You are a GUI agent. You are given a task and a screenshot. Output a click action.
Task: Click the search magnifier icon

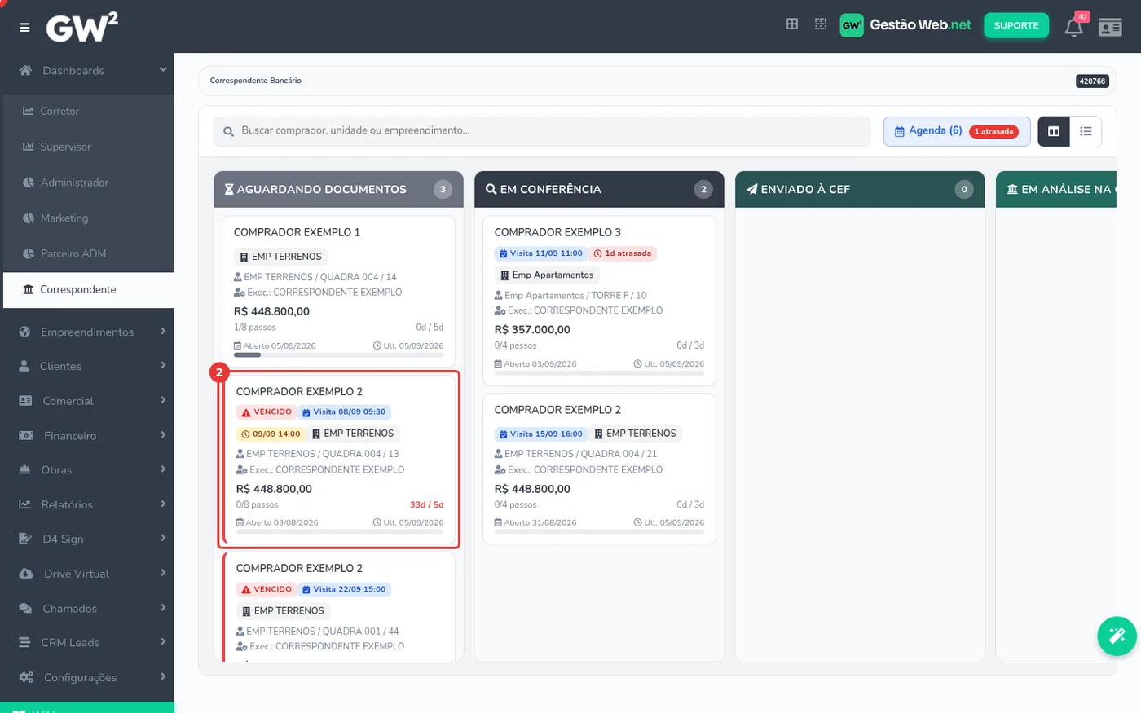click(228, 131)
